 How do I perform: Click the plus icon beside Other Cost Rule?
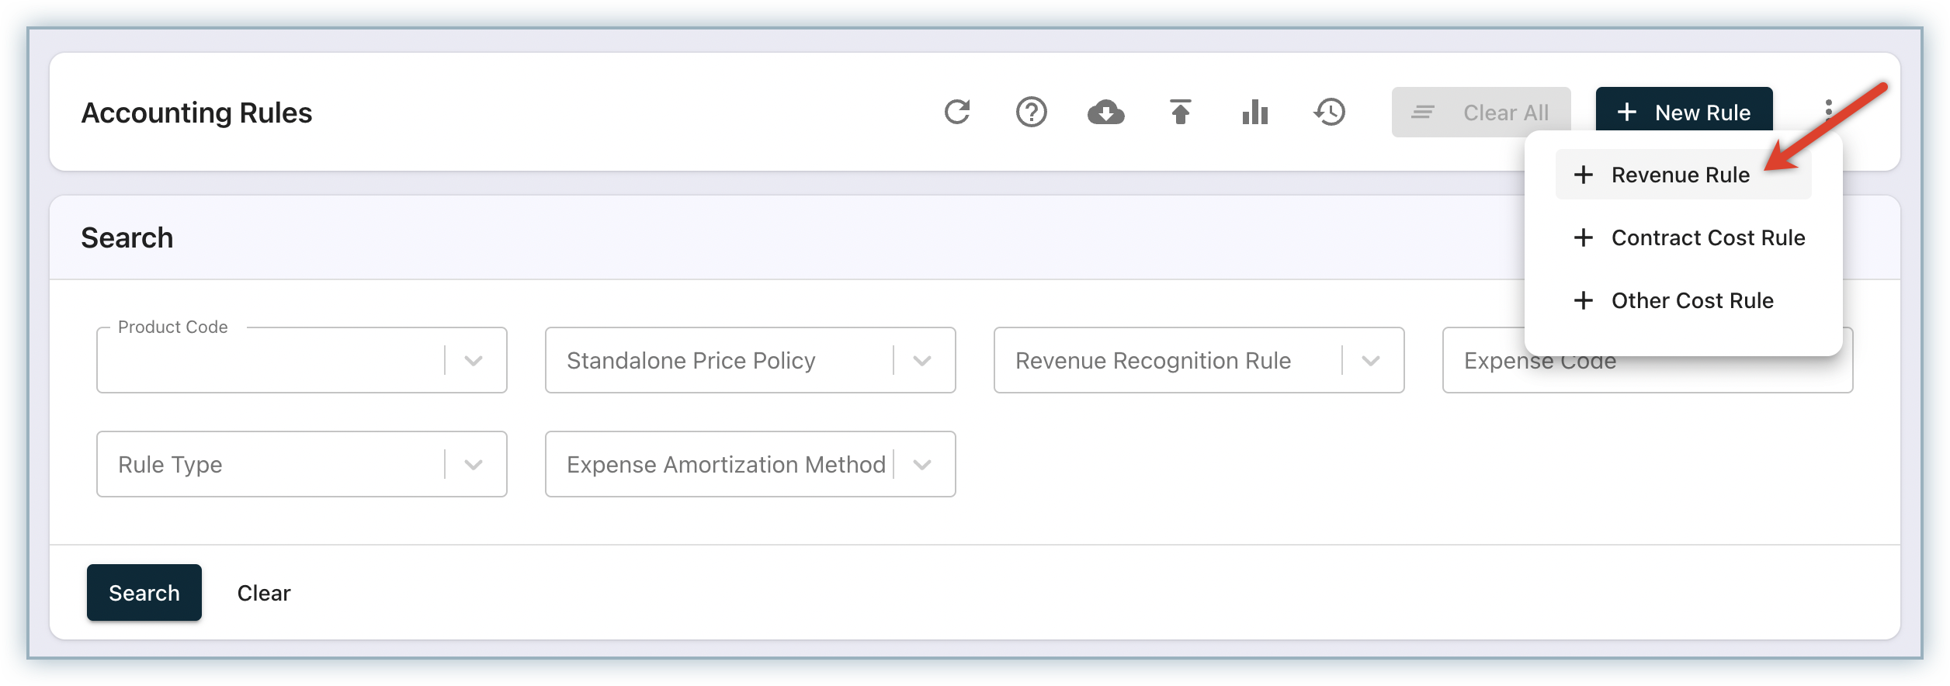(x=1583, y=300)
